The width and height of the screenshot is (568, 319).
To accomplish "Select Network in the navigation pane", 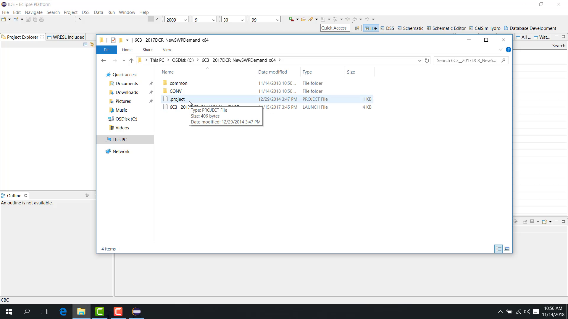I will (x=121, y=152).
